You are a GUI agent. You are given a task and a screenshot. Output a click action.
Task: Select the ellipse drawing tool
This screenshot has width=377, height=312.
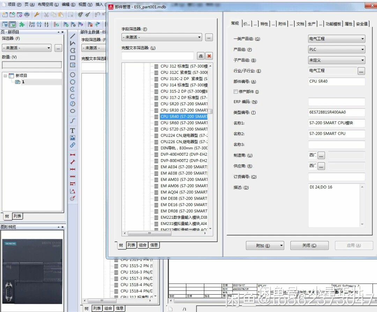(x=72, y=111)
